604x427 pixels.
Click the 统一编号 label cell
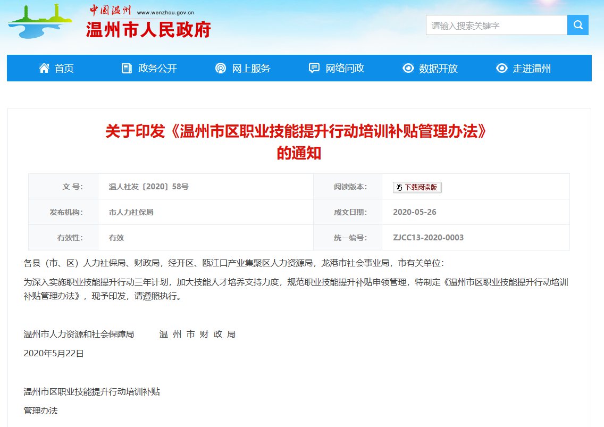(x=348, y=237)
